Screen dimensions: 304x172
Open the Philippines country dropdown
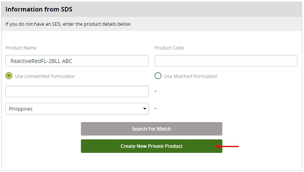(x=77, y=109)
